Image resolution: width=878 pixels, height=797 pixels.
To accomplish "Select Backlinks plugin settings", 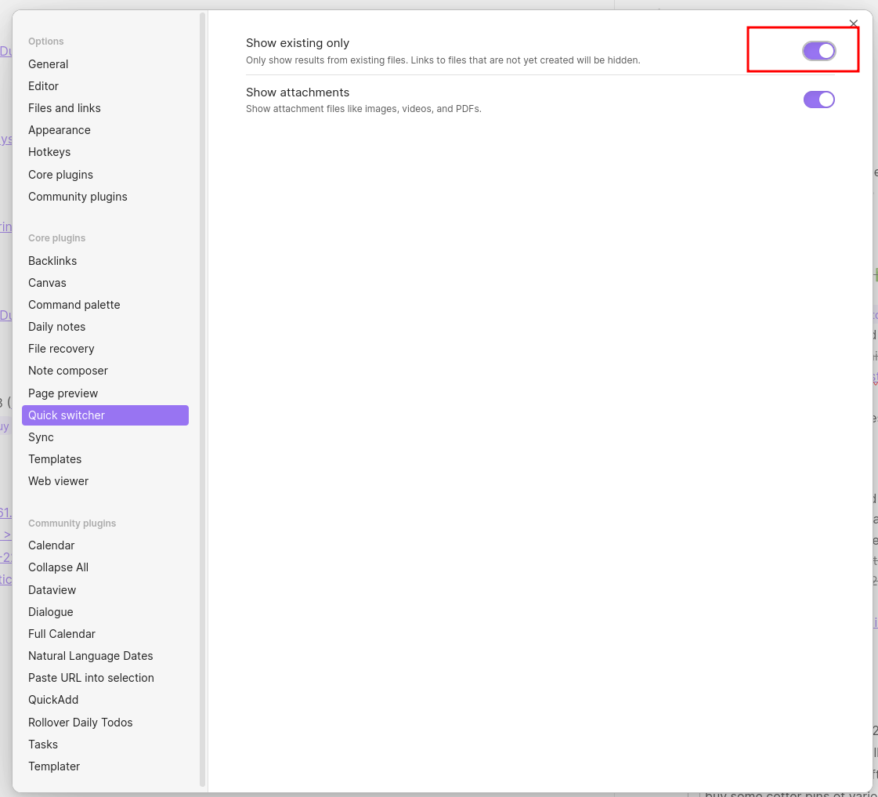I will click(x=52, y=261).
